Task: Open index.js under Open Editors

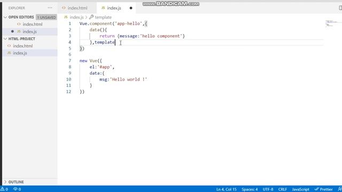Action: coord(30,31)
